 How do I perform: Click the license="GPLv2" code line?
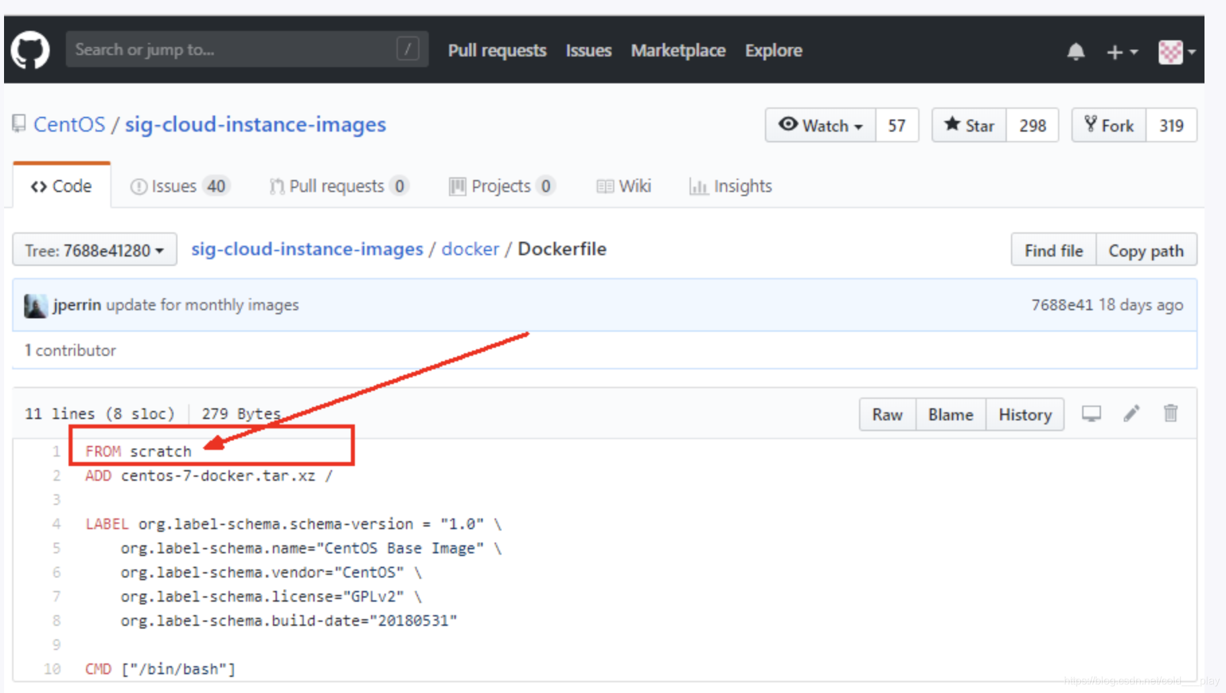click(x=272, y=596)
